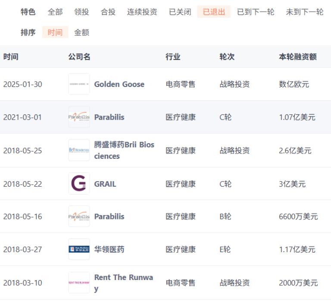This screenshot has height=302, width=331.
Task: Click the Parabilis logo in the 2021-03-01 row
Action: point(79,117)
